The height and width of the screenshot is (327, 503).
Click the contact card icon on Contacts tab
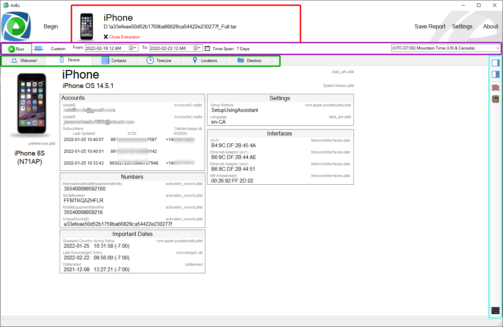pyautogui.click(x=105, y=60)
